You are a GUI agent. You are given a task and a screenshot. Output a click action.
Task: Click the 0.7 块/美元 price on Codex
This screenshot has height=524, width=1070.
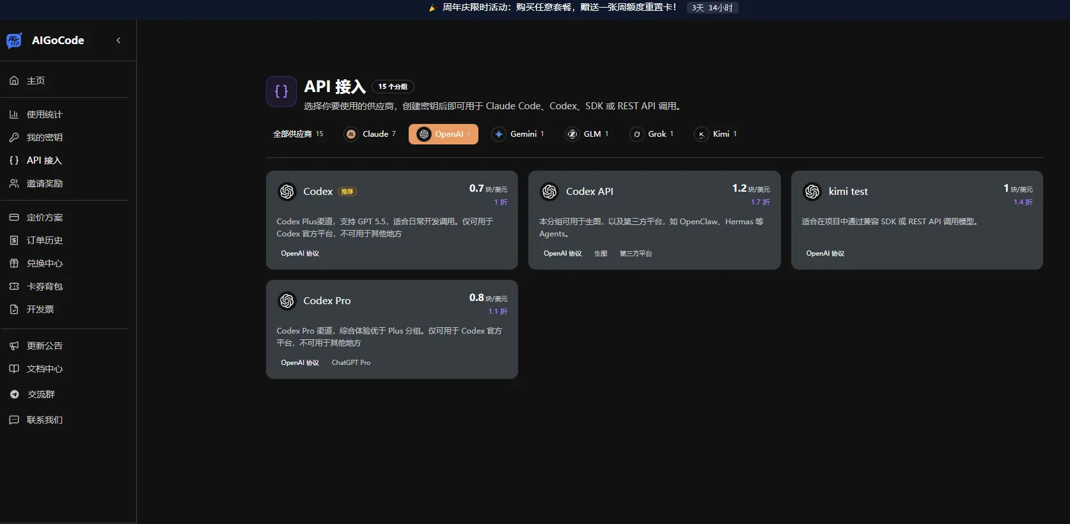[x=488, y=189]
